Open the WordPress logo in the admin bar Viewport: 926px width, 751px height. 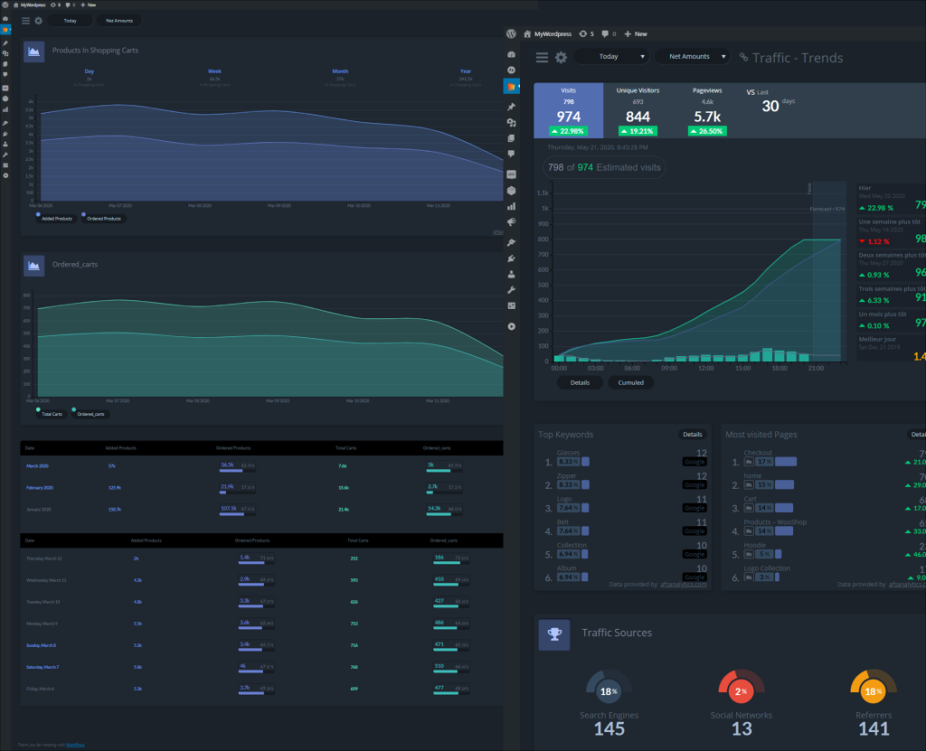click(512, 33)
